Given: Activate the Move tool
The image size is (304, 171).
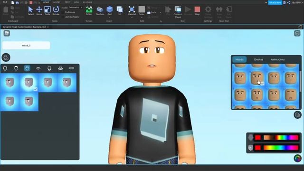Looking at the screenshot, I should coord(39,10).
